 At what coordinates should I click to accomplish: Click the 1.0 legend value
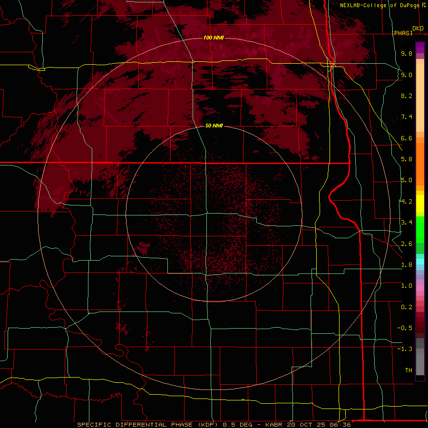407,286
